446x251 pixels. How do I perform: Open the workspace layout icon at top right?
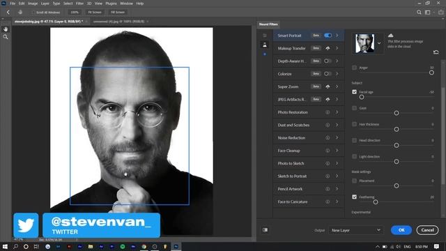pos(427,13)
